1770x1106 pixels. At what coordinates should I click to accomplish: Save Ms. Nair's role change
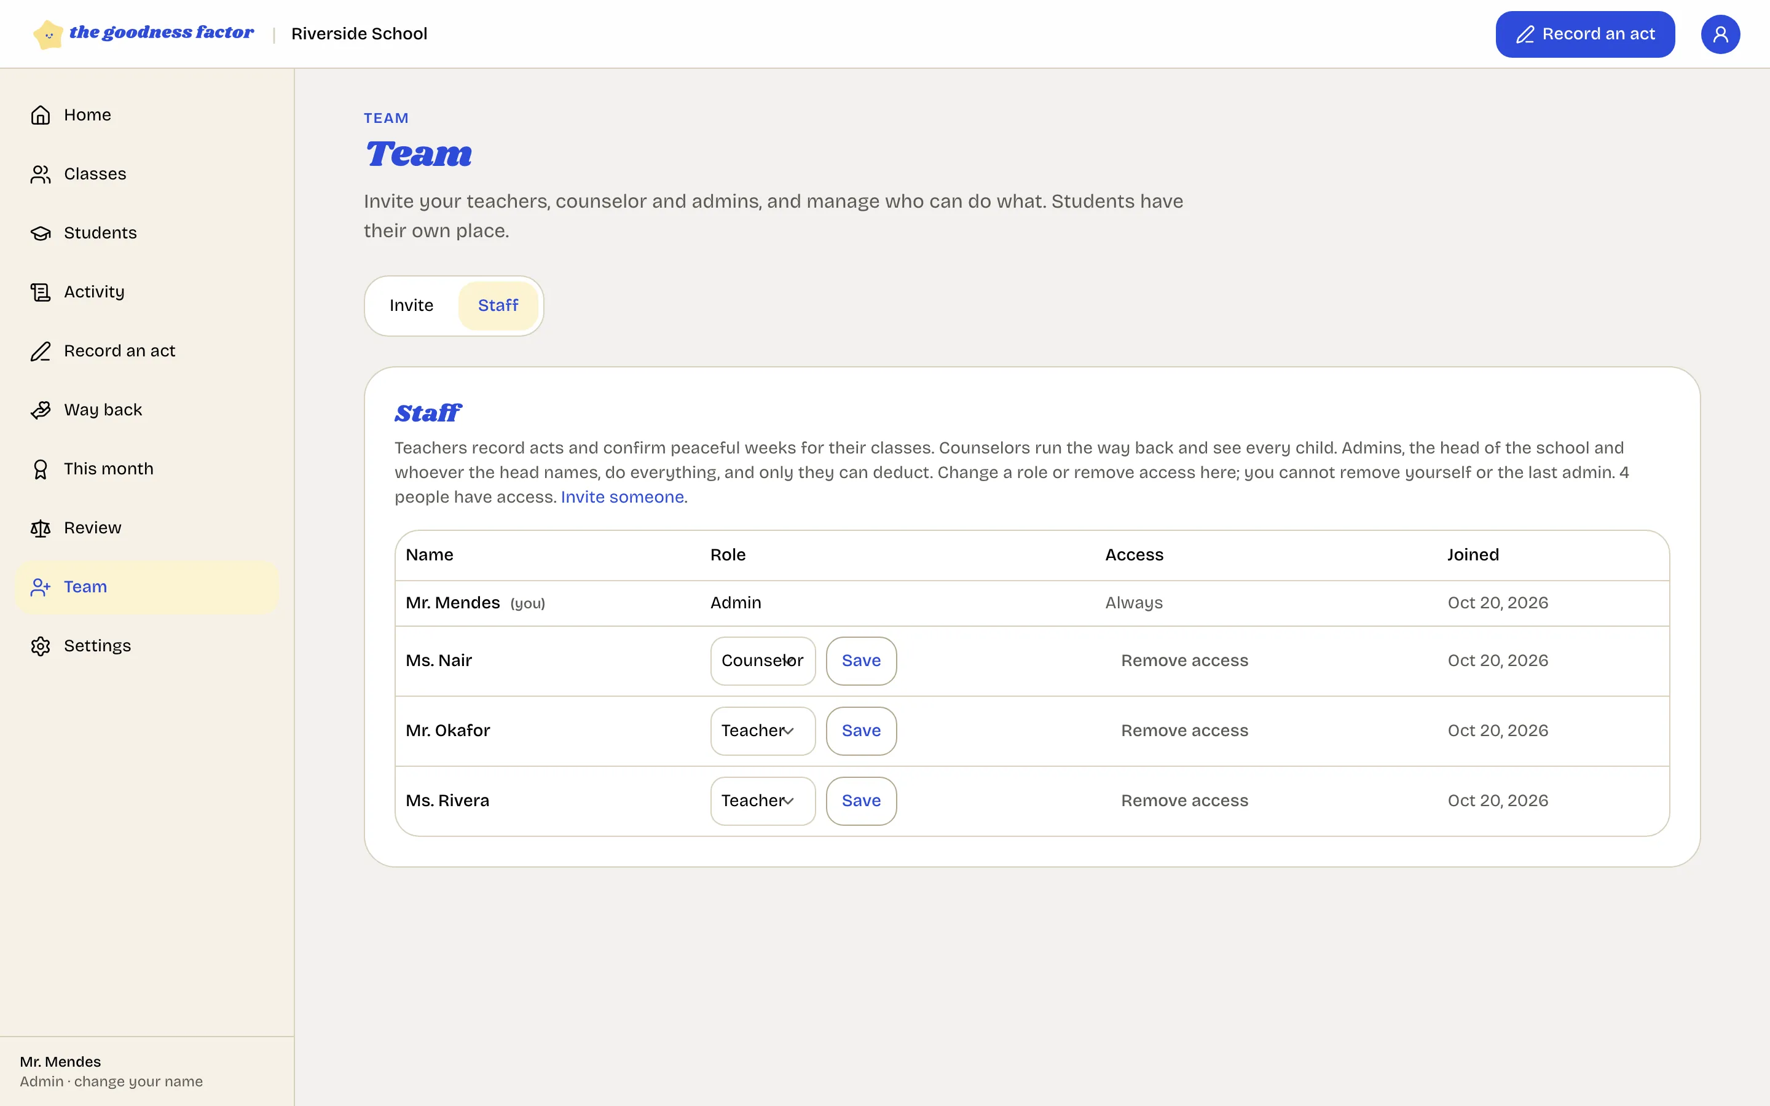pyautogui.click(x=861, y=661)
